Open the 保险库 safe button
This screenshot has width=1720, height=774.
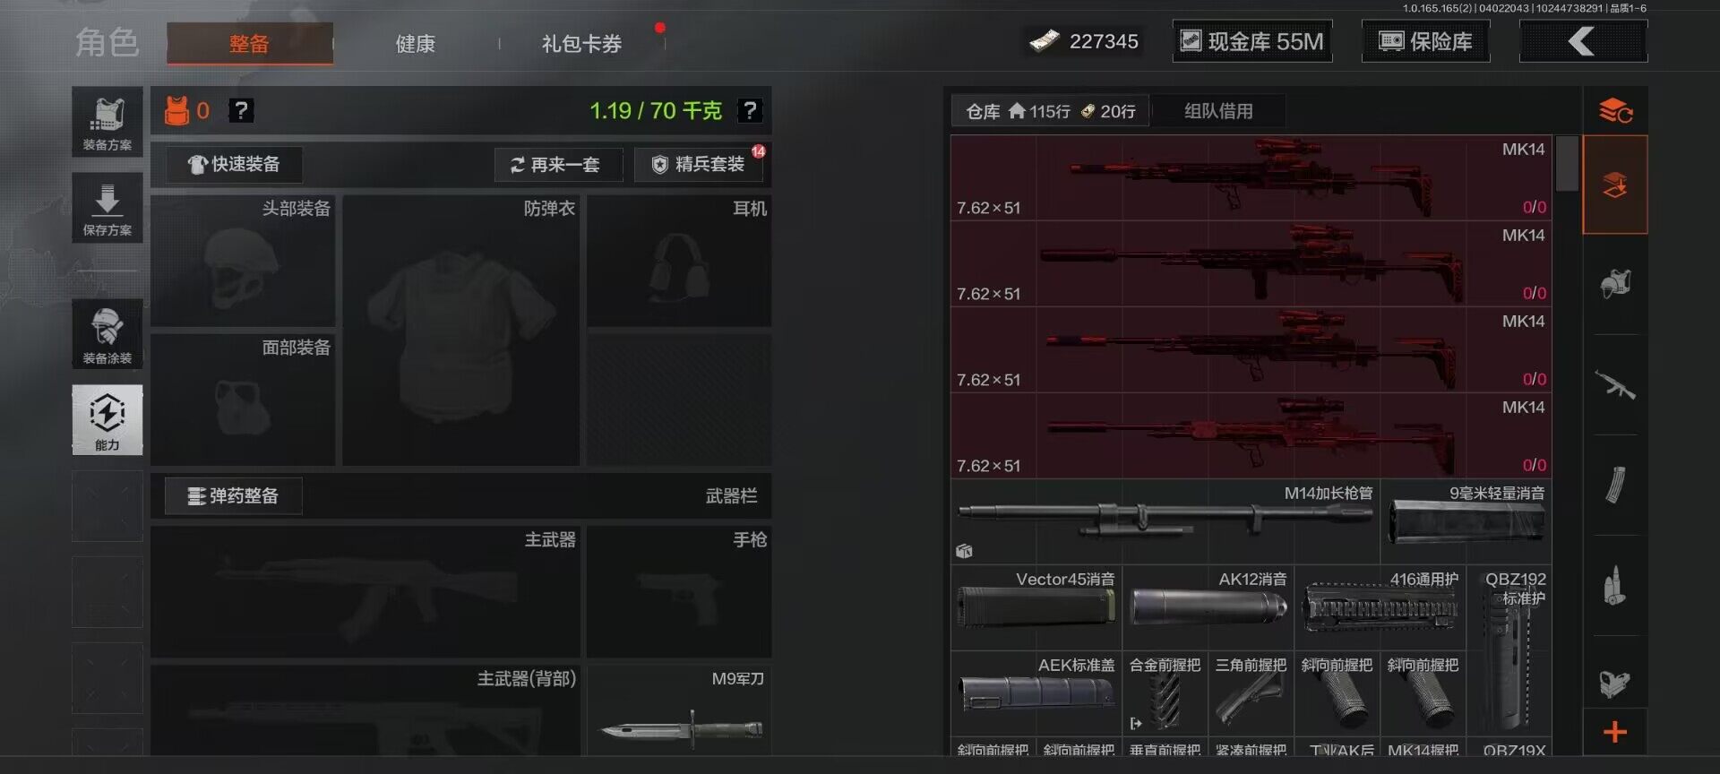point(1426,41)
